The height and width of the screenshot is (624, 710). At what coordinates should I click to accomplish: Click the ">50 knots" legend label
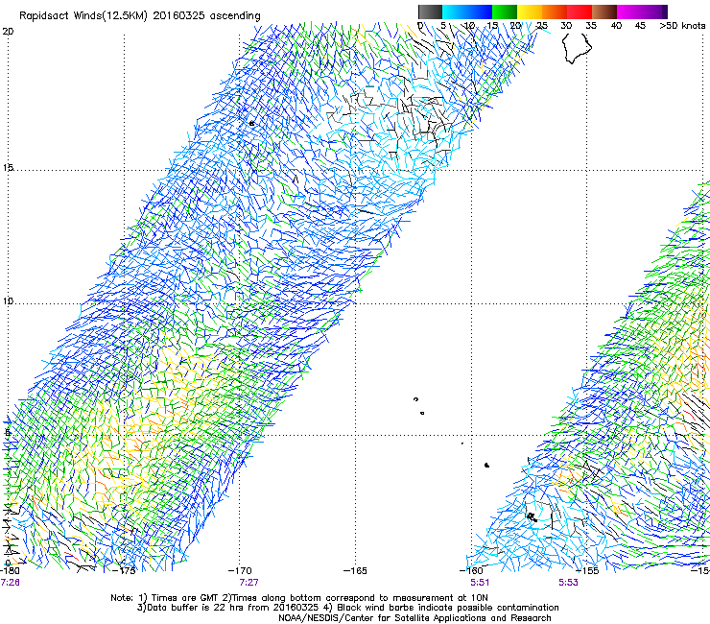682,26
